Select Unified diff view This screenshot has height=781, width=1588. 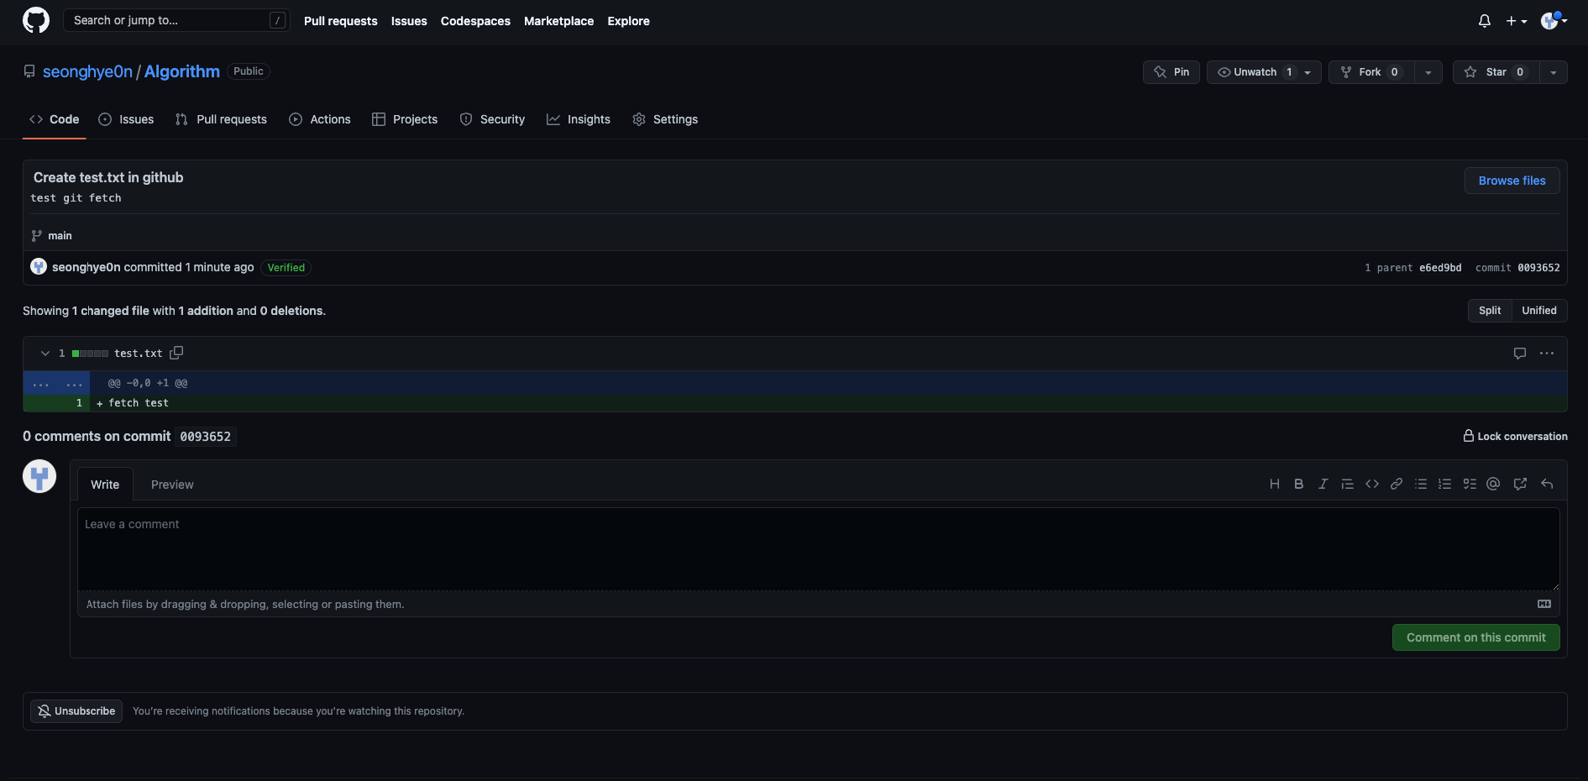pyautogui.click(x=1539, y=311)
